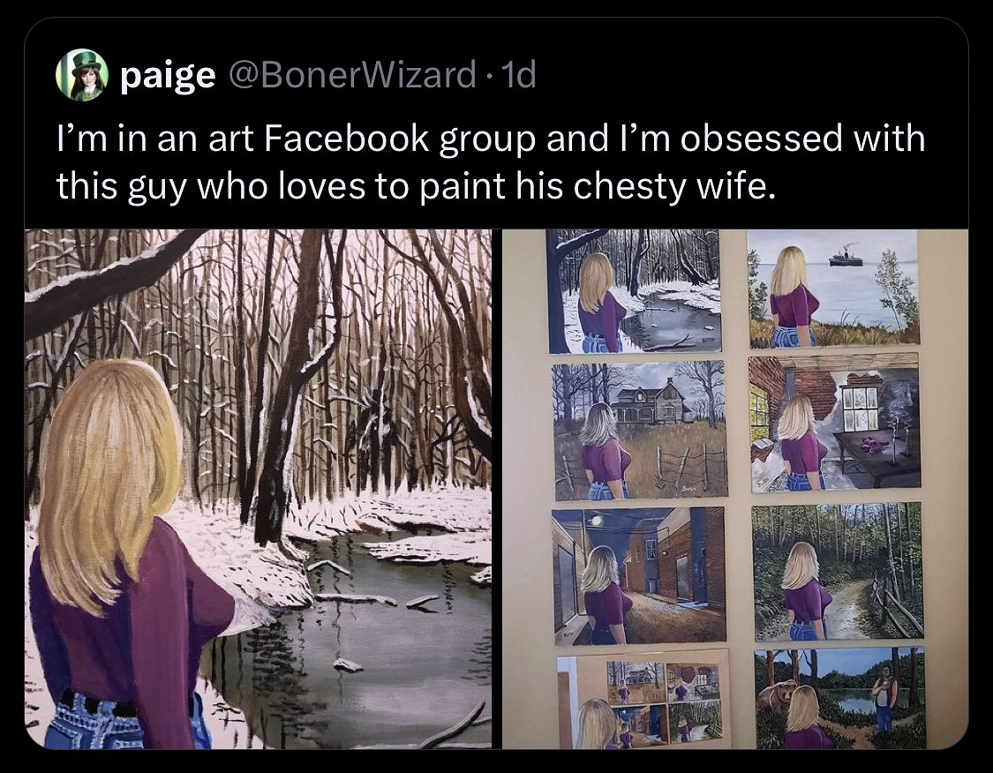Open the large snowy forest painting image

click(258, 488)
